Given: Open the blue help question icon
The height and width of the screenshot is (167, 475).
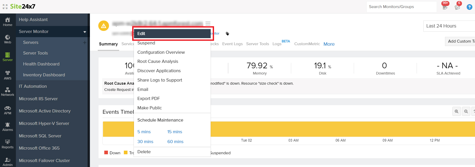Looking at the screenshot, I should 470,7.
